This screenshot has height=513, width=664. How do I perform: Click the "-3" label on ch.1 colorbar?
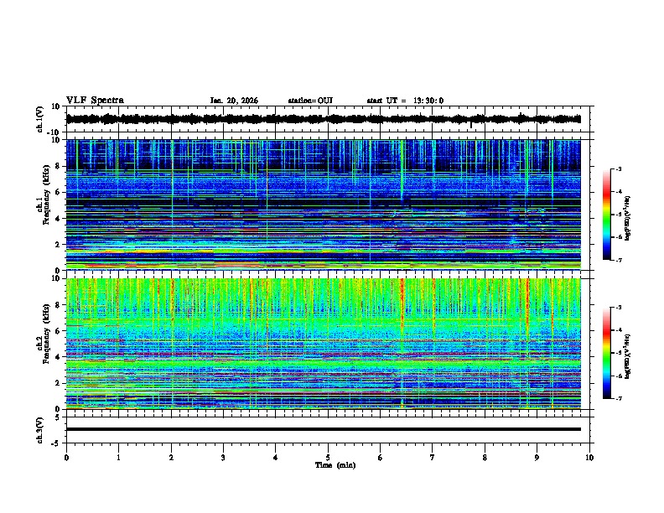(617, 169)
